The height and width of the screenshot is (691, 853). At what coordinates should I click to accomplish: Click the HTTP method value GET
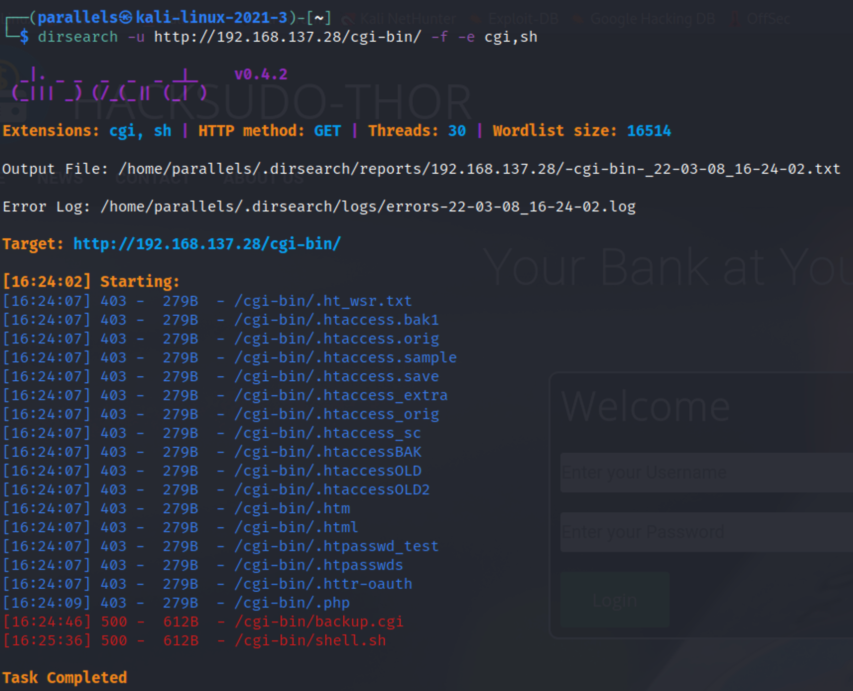327,131
